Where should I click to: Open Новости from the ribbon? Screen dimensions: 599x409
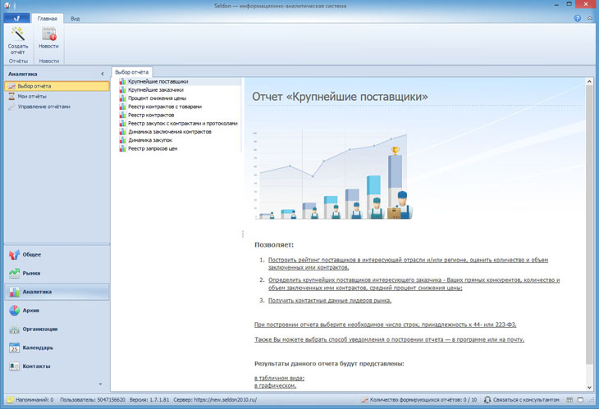48,41
